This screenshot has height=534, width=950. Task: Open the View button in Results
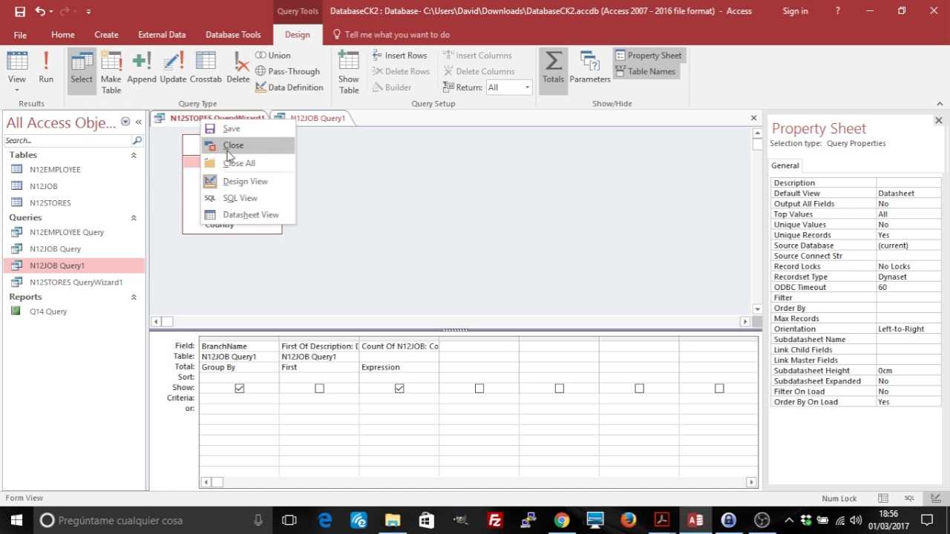point(16,72)
